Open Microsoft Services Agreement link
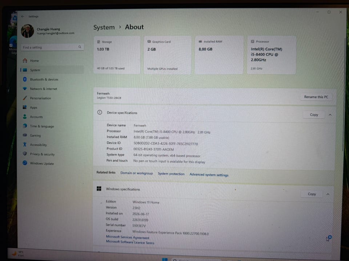This screenshot has width=349, height=261. coord(128,237)
